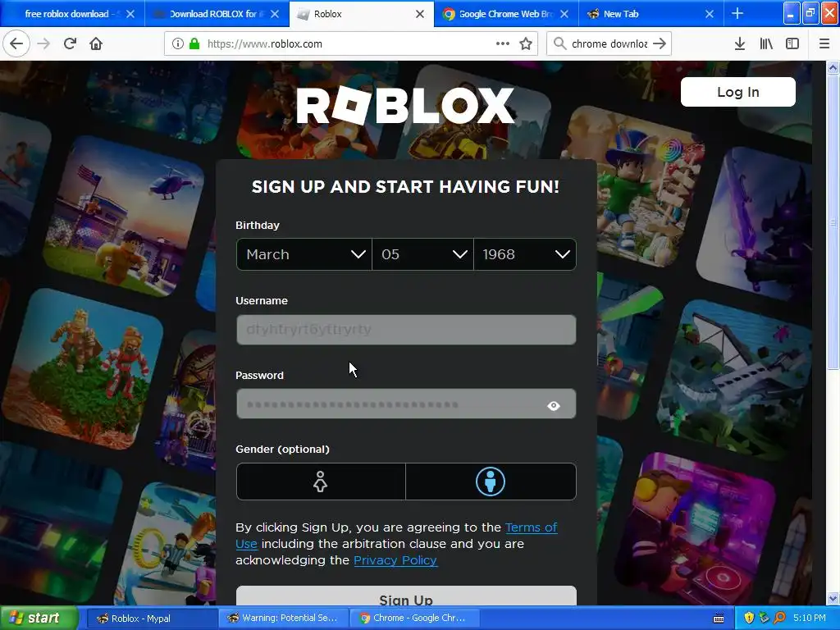Screen dimensions: 840x630
Task: Open the browser home page icon
Action: [96, 43]
